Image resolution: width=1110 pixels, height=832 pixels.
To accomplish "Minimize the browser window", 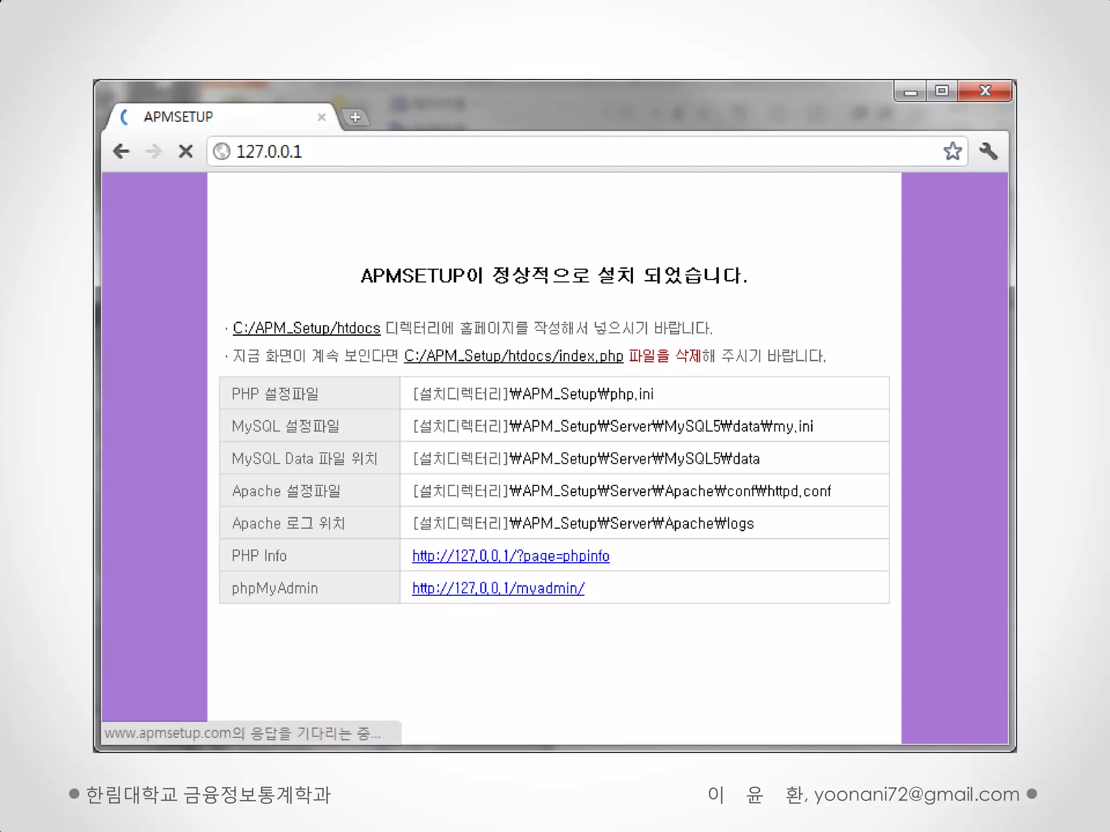I will coord(911,91).
